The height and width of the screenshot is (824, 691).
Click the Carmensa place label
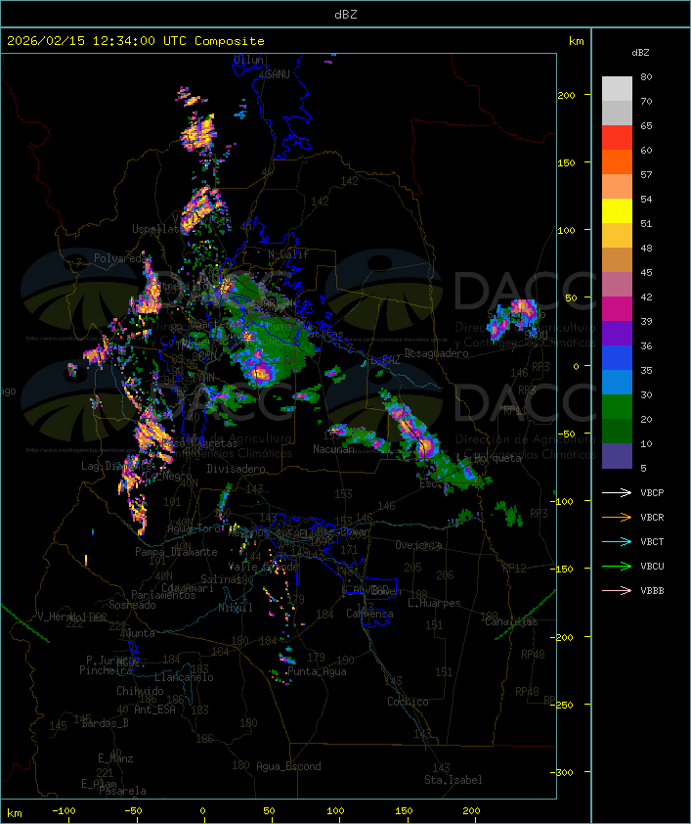(369, 614)
